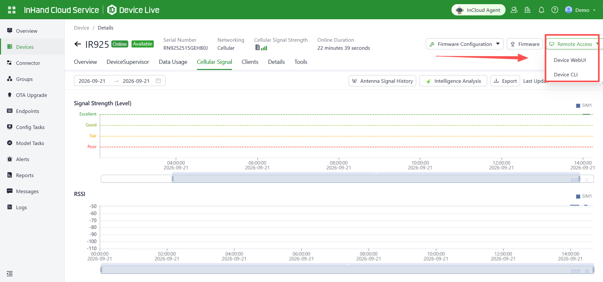603x282 pixels.
Task: Toggle SIM1 legend in Signal Strength chart
Action: click(x=584, y=105)
